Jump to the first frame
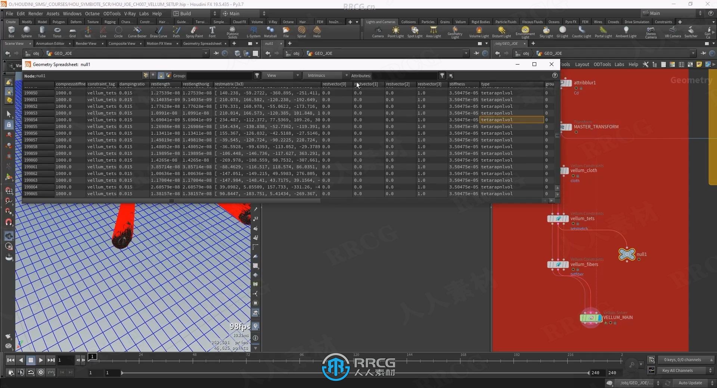The height and width of the screenshot is (388, 717). tap(11, 360)
